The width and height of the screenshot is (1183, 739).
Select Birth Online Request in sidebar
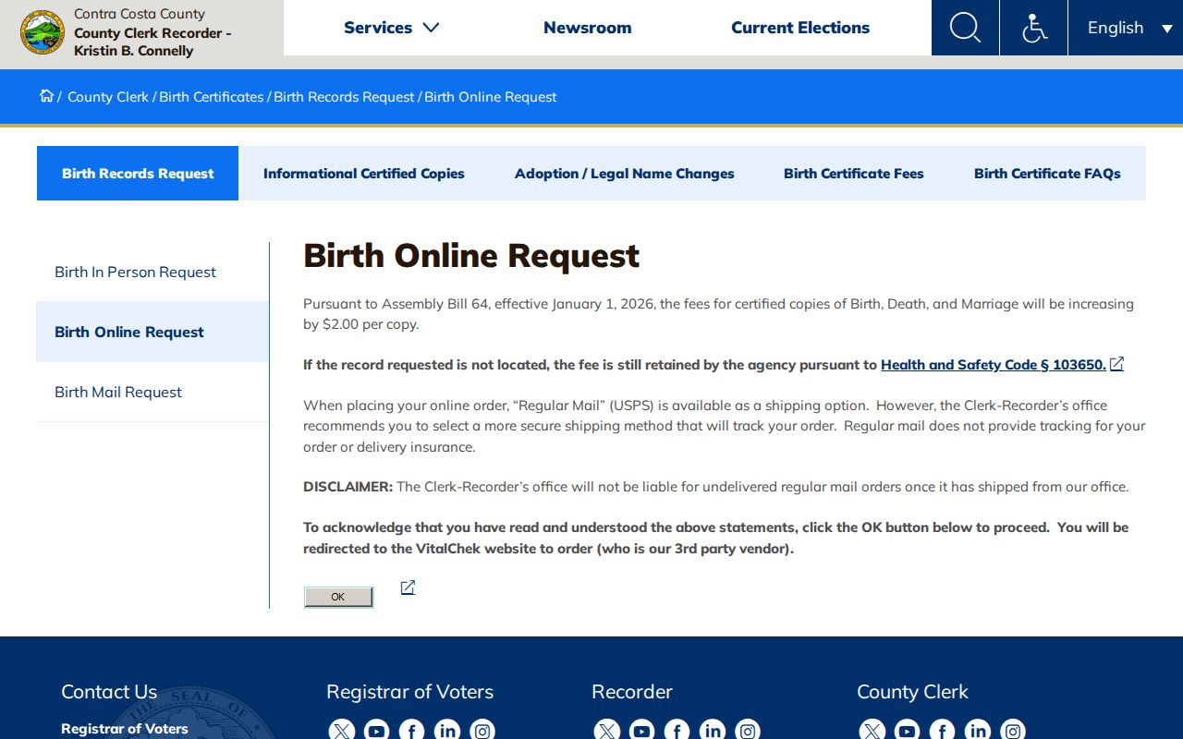pyautogui.click(x=152, y=332)
